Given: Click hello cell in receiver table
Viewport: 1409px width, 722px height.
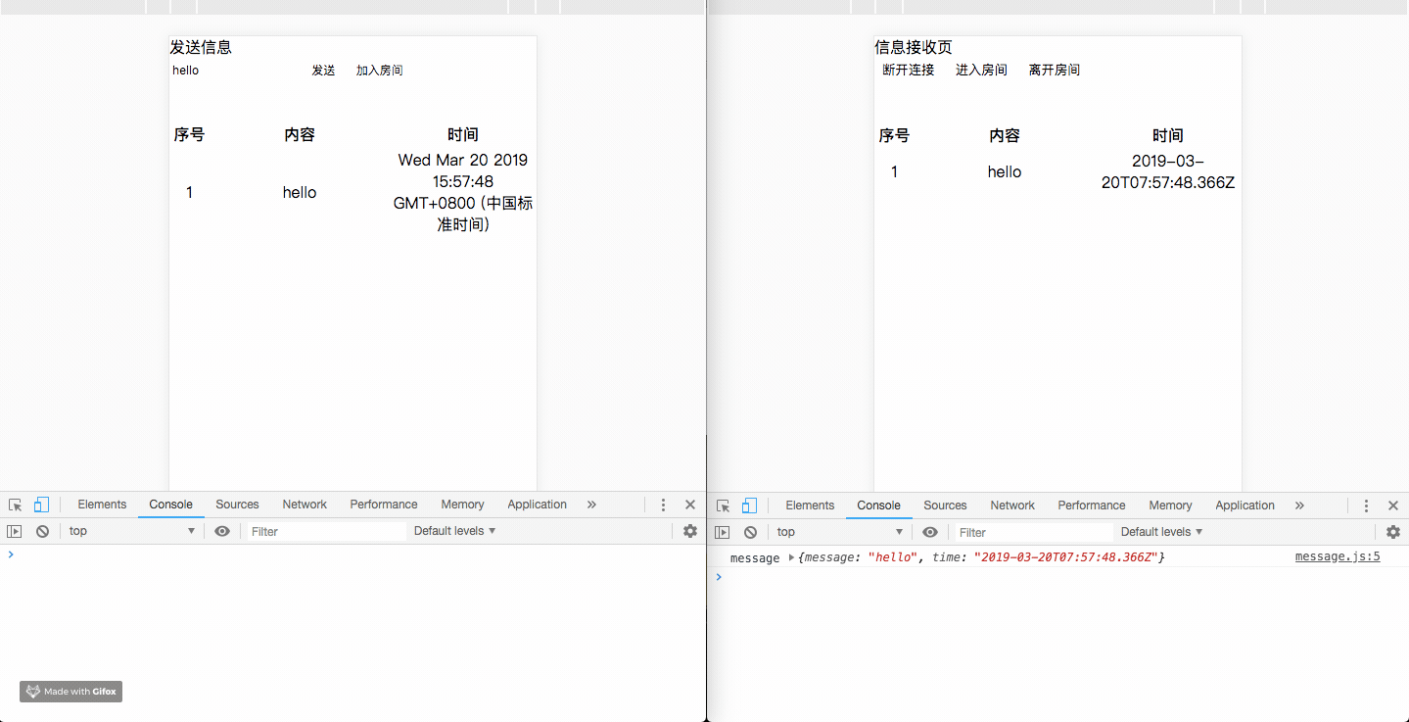Looking at the screenshot, I should pyautogui.click(x=1005, y=172).
